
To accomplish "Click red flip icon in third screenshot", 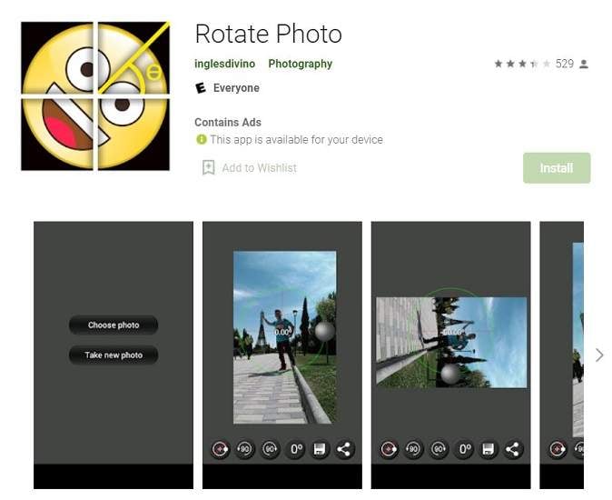I will (389, 449).
